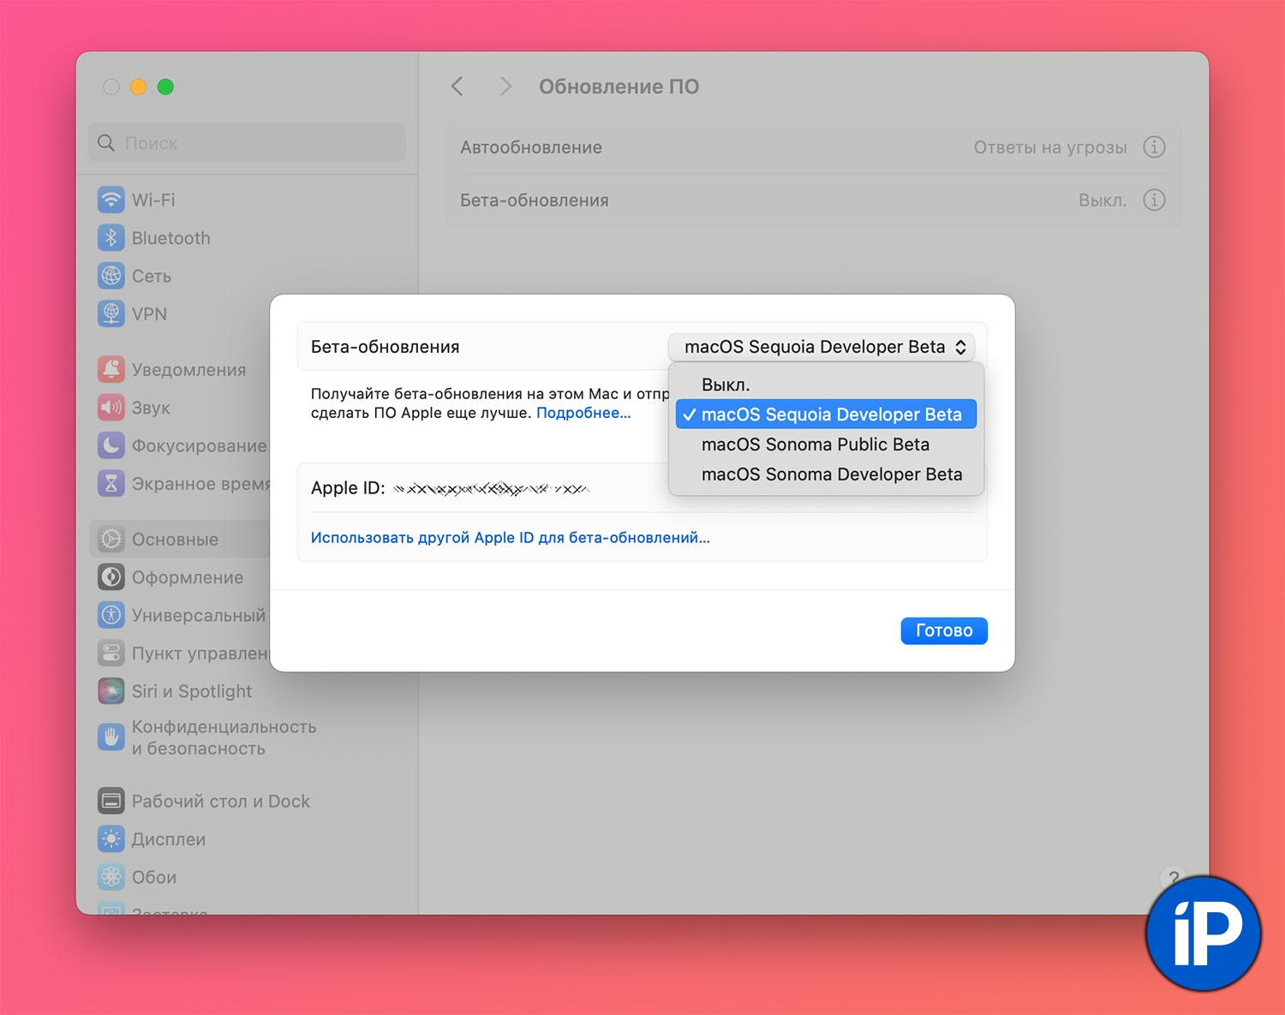Click the Автообновление row label
The width and height of the screenshot is (1285, 1015).
(x=531, y=147)
